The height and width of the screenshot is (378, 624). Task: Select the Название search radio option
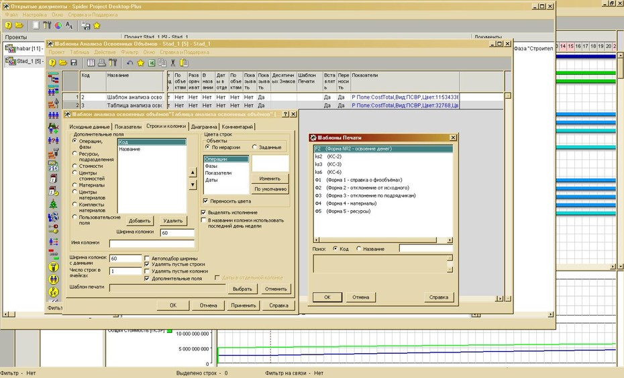pyautogui.click(x=358, y=248)
